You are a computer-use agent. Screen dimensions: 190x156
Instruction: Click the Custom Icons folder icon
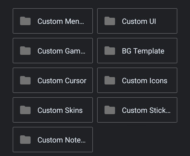tap(110, 81)
